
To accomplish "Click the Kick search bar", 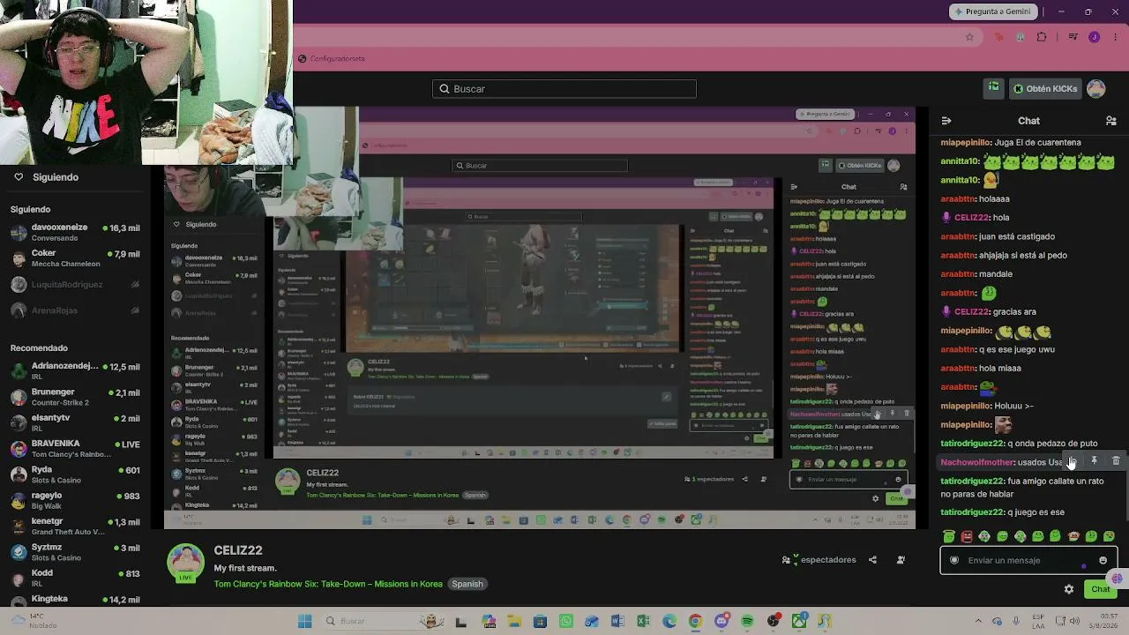I will (564, 89).
